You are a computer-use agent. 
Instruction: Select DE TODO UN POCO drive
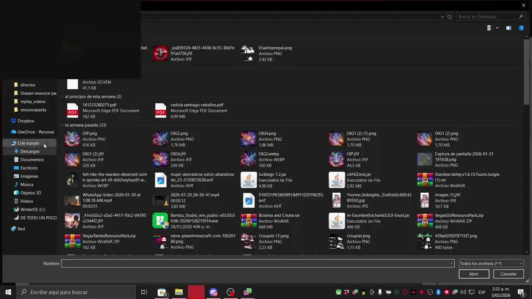38,218
